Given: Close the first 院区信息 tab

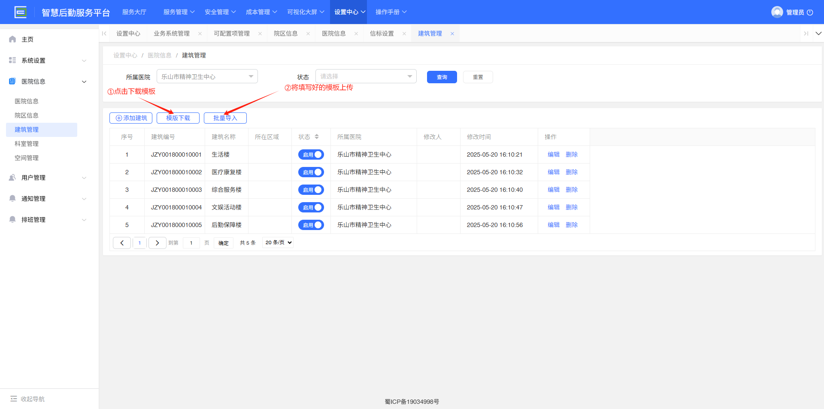Looking at the screenshot, I should tap(308, 33).
